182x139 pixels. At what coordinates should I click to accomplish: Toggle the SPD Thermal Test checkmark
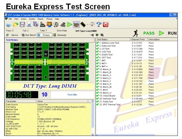coord(97,104)
